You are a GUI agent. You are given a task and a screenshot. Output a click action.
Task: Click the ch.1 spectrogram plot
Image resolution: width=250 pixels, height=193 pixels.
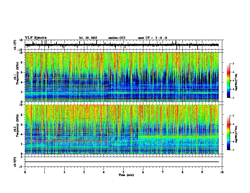click(122, 77)
